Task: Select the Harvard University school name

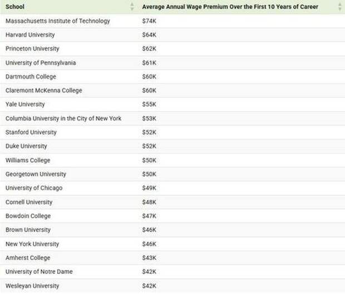Action: pos(31,35)
